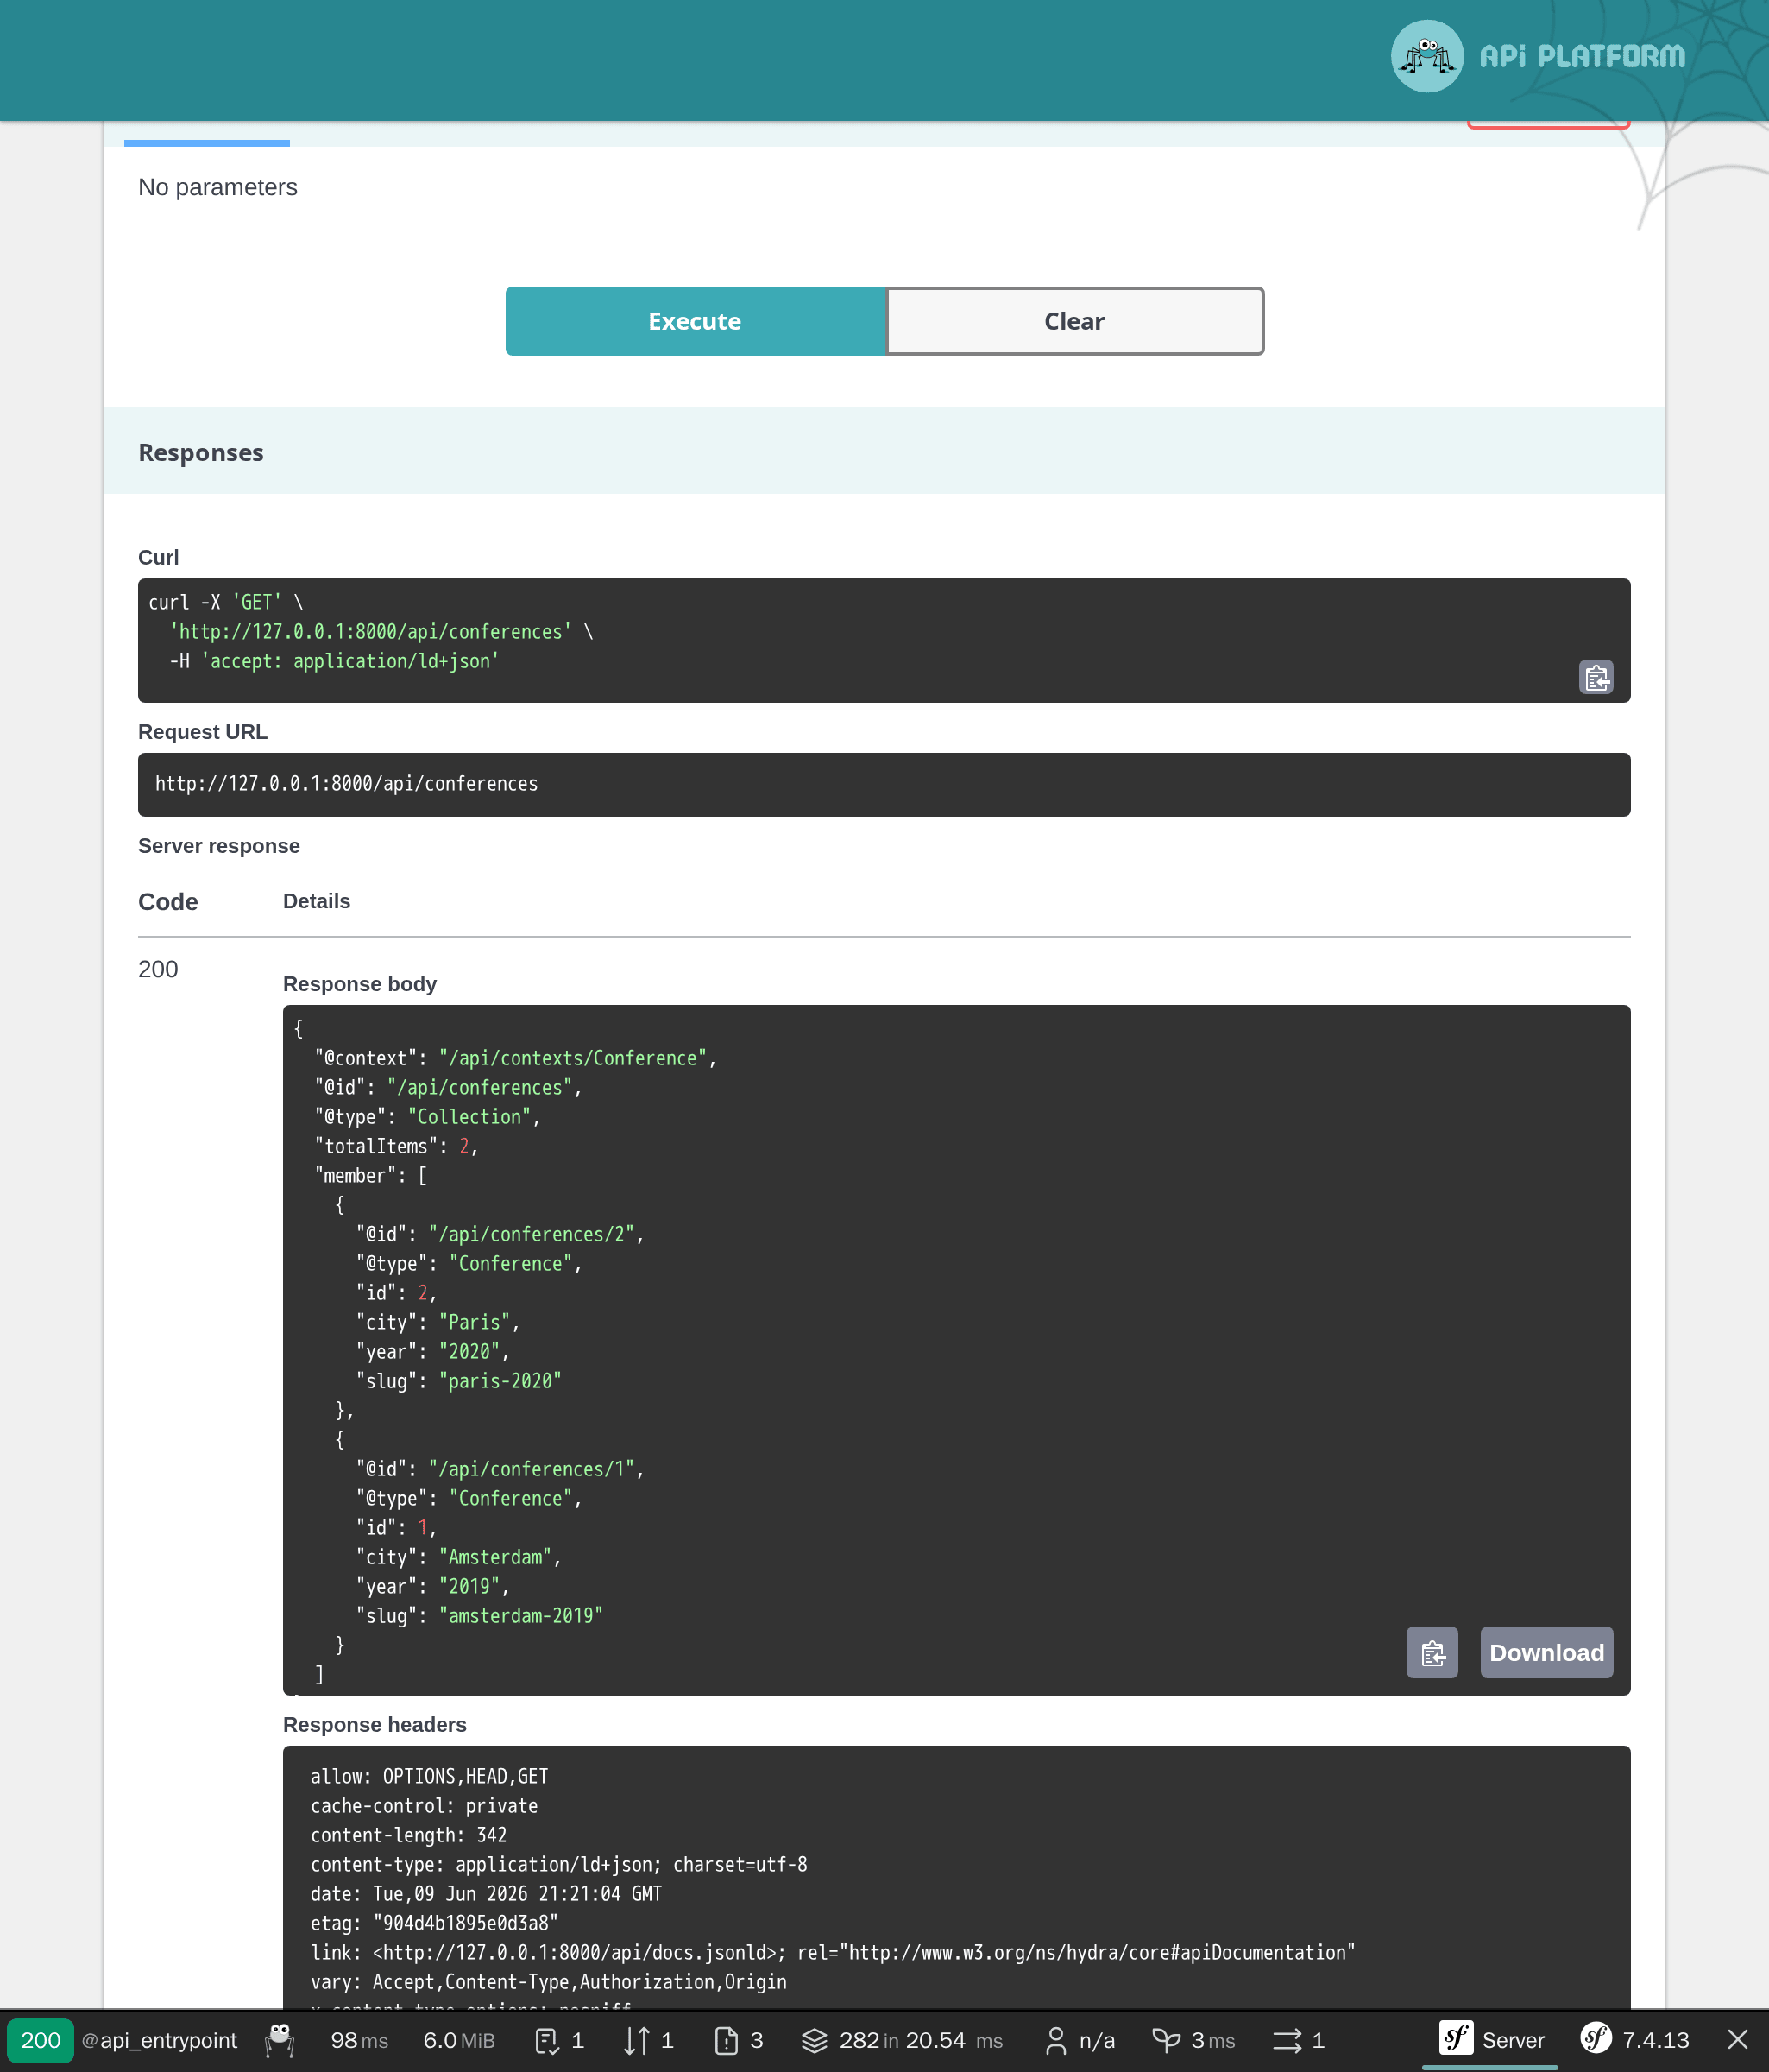Click the "No parameters" text

pyautogui.click(x=217, y=187)
